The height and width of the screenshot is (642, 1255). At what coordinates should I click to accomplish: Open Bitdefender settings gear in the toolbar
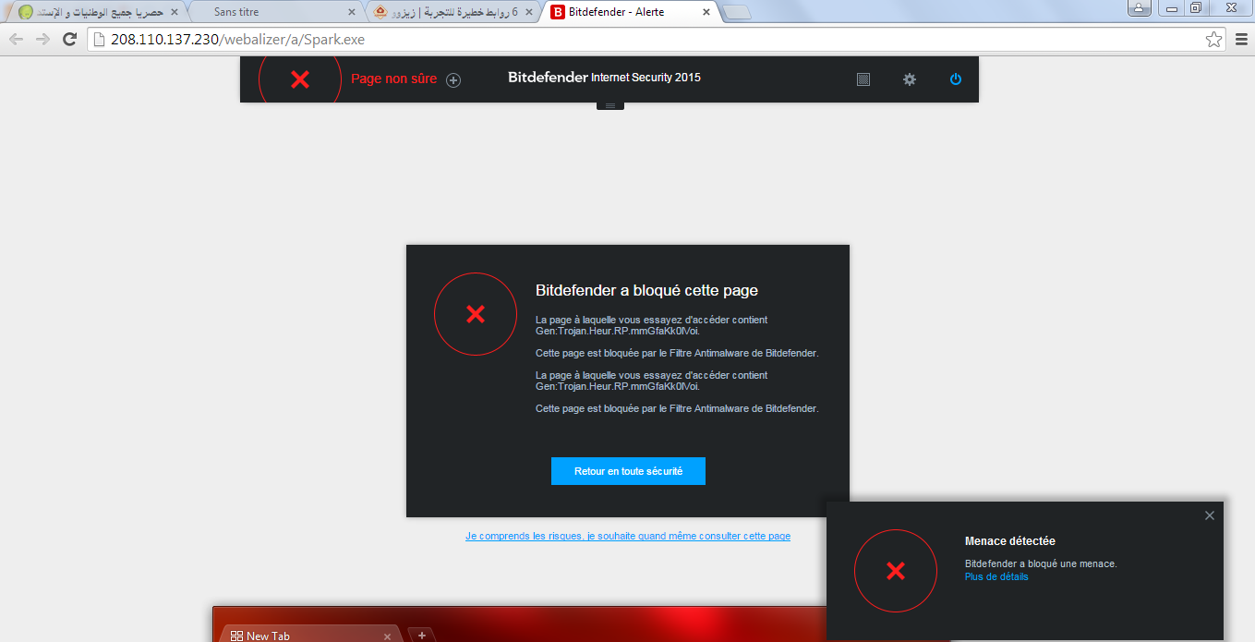click(910, 79)
